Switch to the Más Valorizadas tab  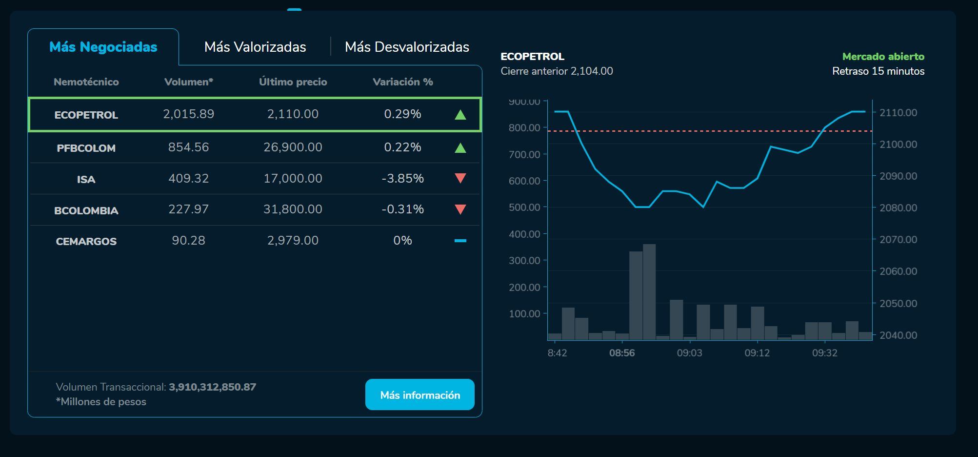pos(255,47)
